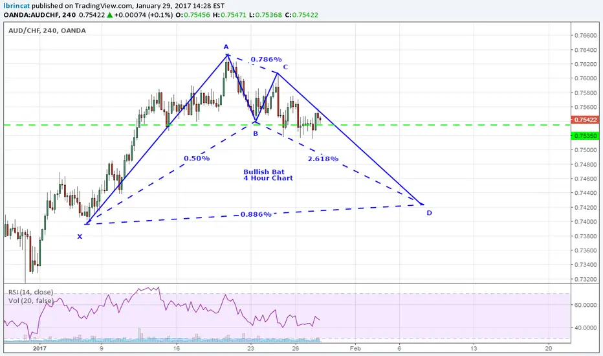
Task: Select the 2.618% ratio label
Action: [323, 159]
